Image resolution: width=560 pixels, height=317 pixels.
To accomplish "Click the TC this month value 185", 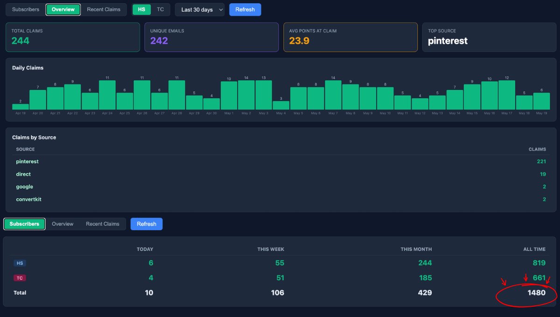I will (x=425, y=278).
